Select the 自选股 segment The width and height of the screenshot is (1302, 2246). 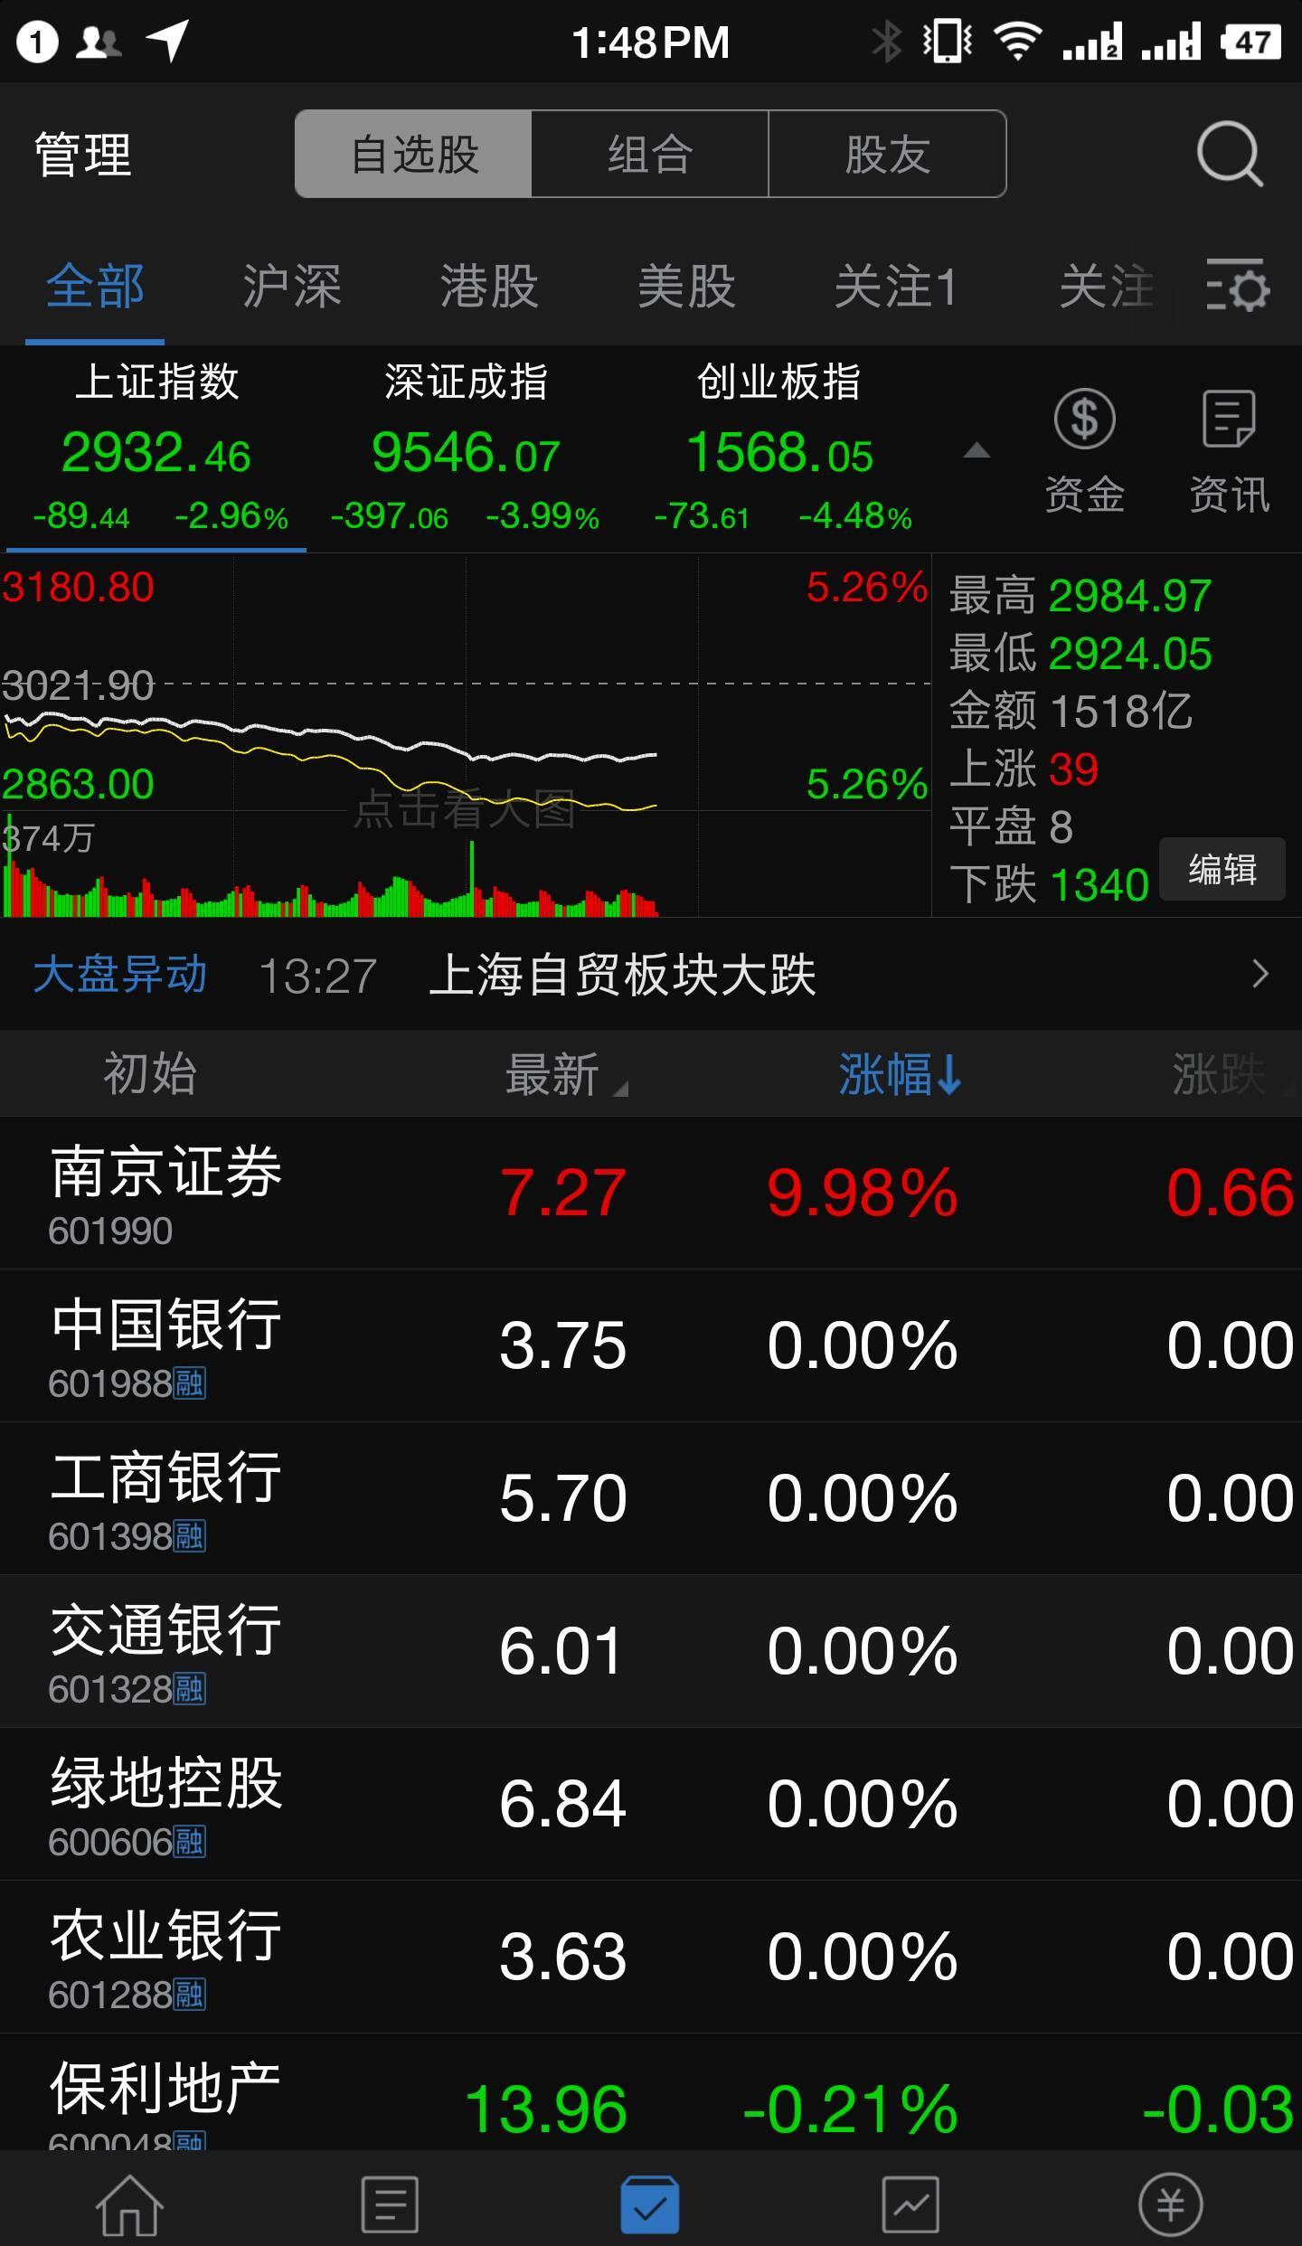414,154
